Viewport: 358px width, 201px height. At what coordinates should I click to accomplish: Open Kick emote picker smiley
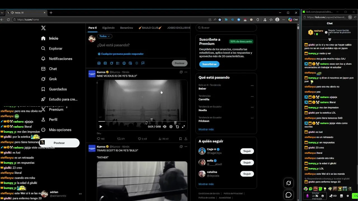pos(322,196)
